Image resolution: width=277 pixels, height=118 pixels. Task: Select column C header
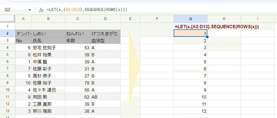[x=78, y=19]
